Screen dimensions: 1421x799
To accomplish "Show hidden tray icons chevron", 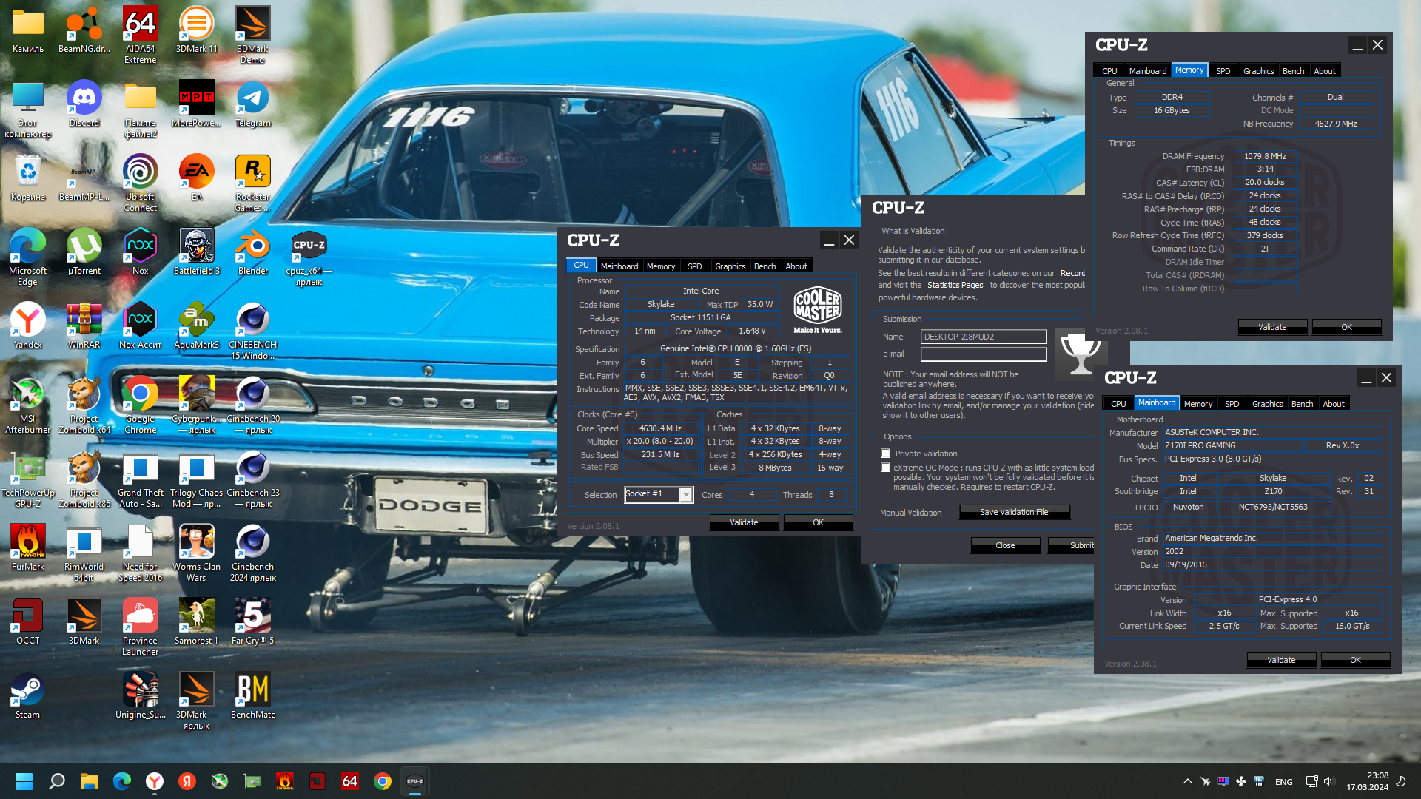I will coord(1187,781).
